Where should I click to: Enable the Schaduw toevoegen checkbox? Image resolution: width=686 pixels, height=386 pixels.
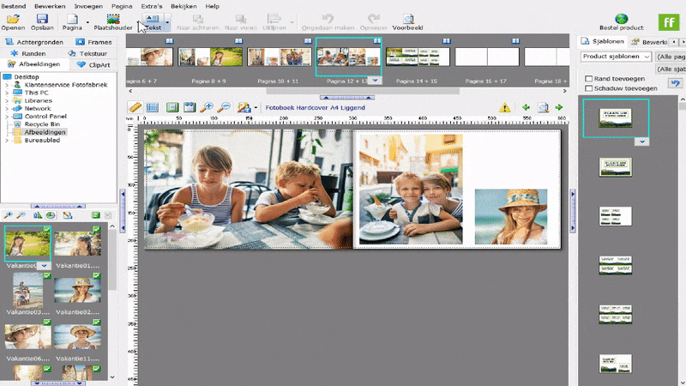(587, 88)
